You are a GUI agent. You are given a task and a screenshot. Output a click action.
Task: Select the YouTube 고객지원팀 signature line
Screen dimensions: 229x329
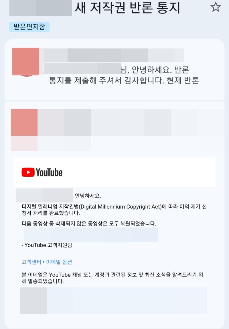(x=47, y=245)
